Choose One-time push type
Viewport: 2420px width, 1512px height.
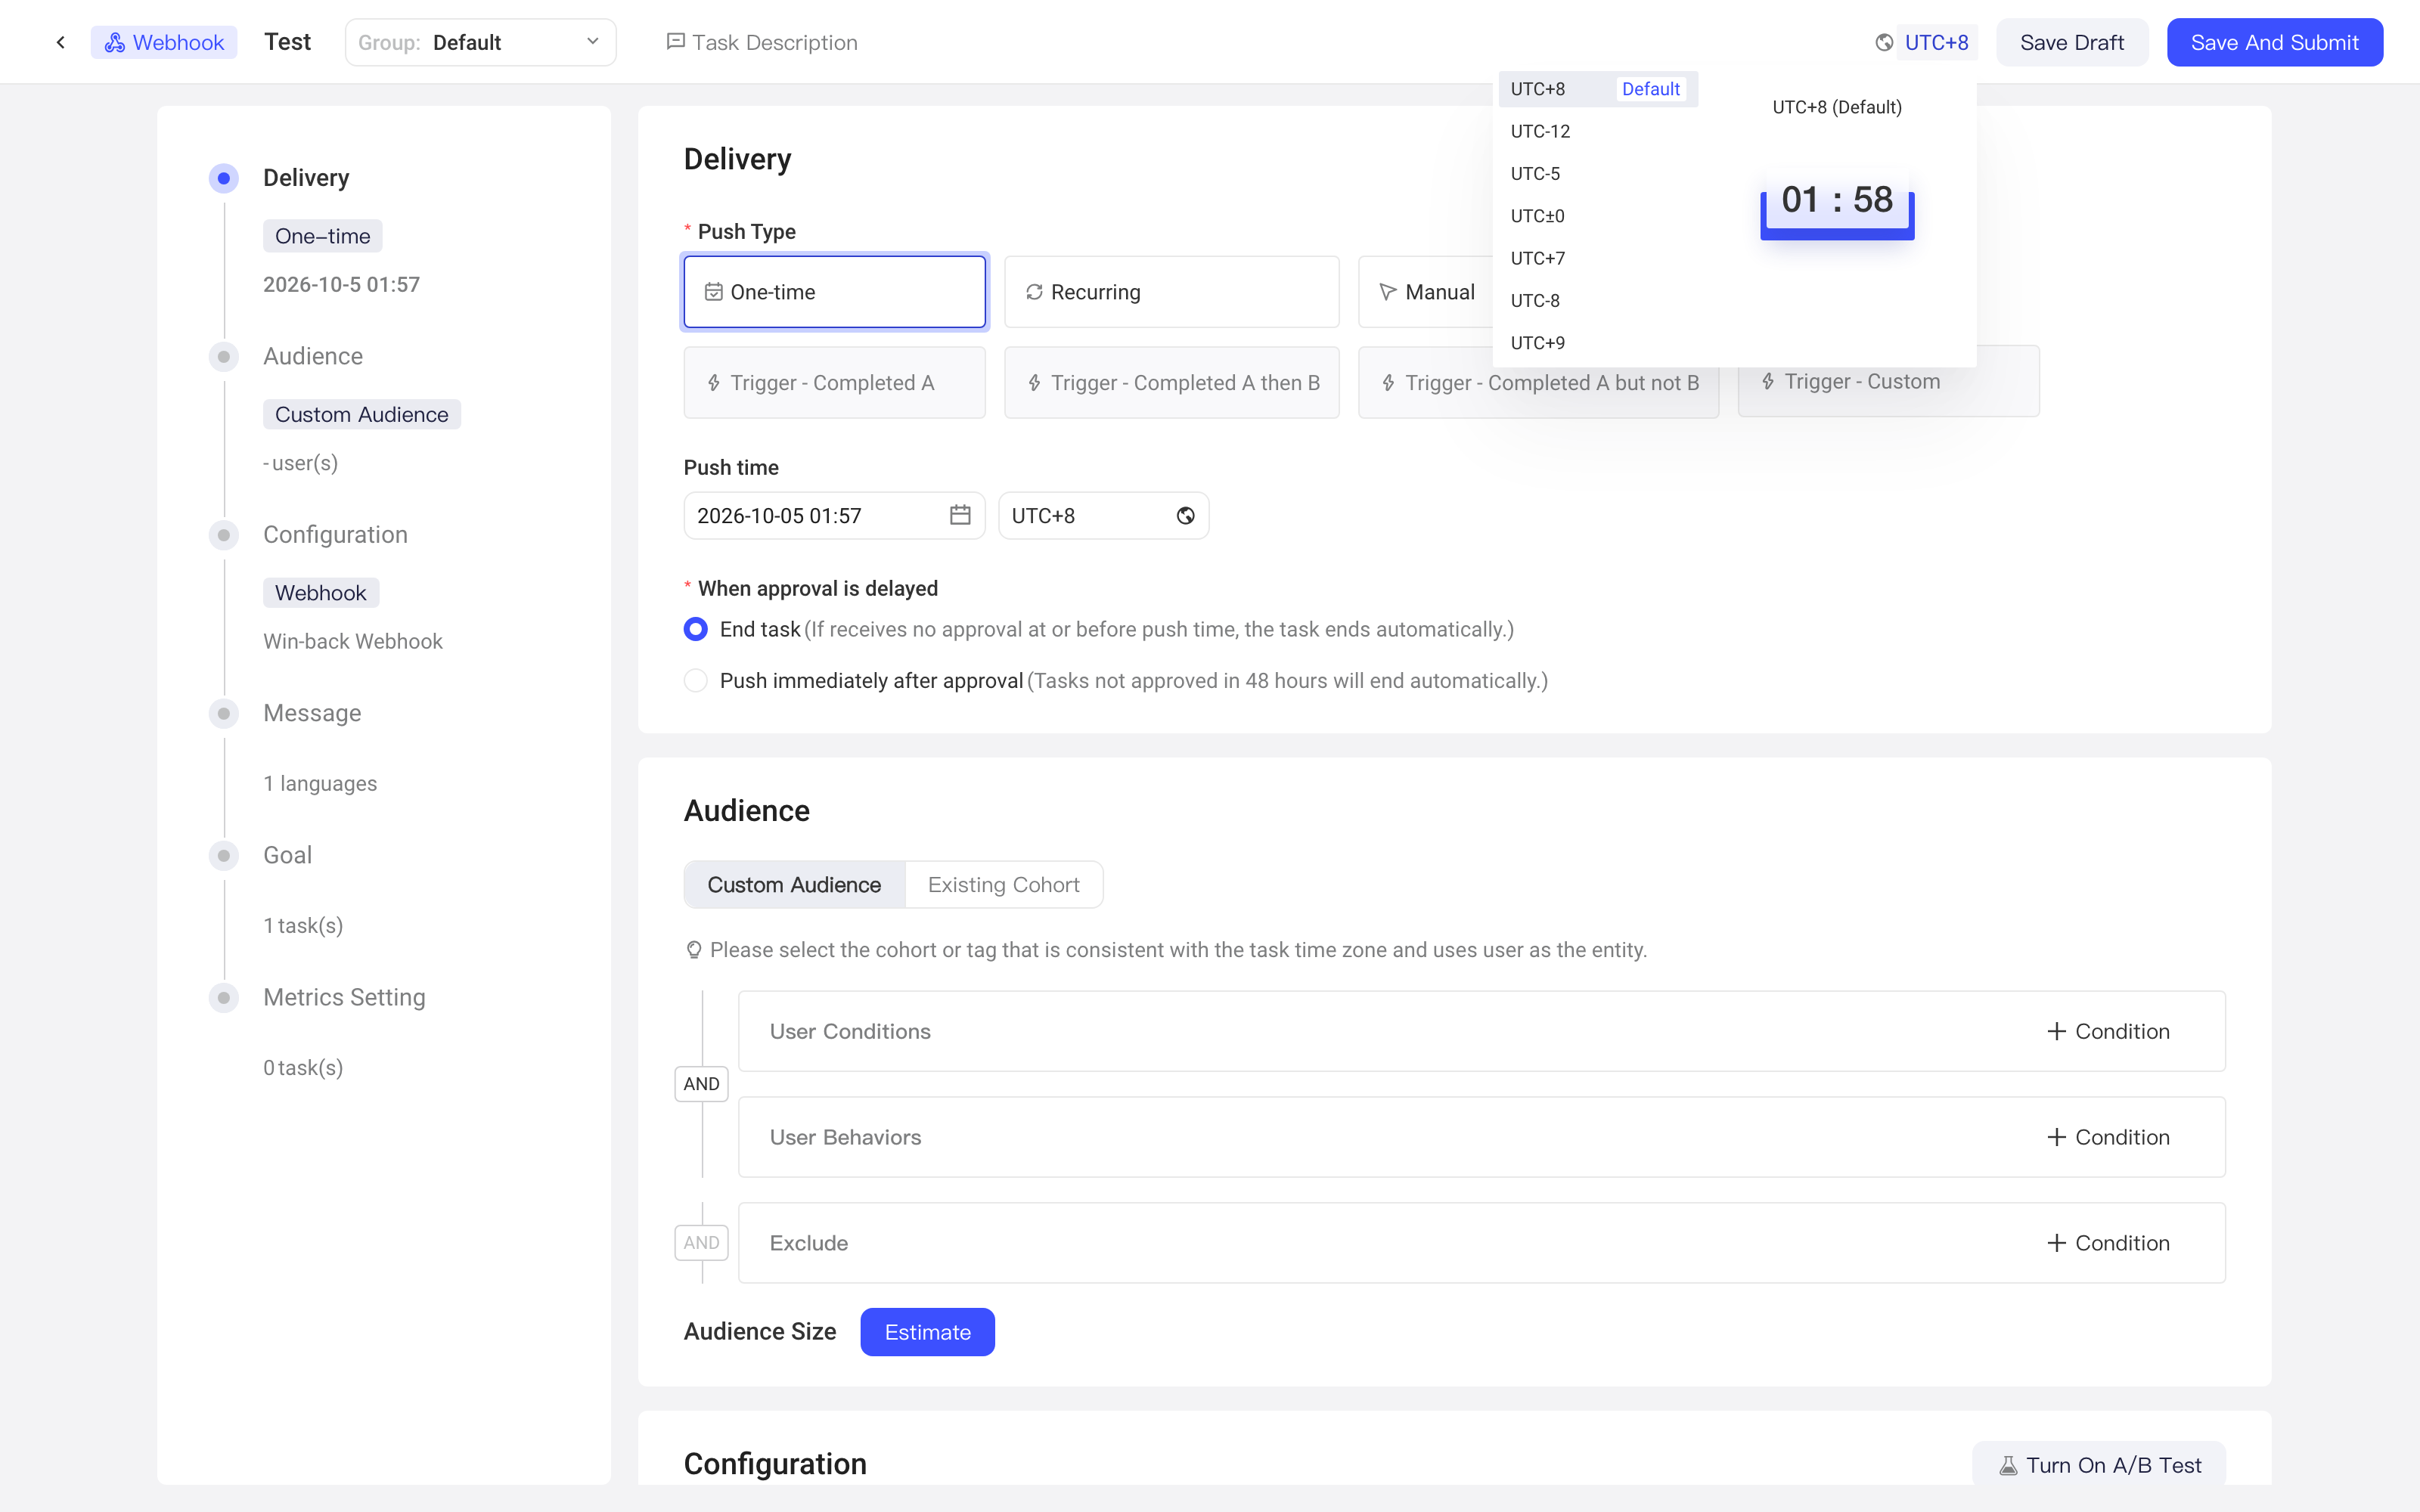[x=835, y=292]
